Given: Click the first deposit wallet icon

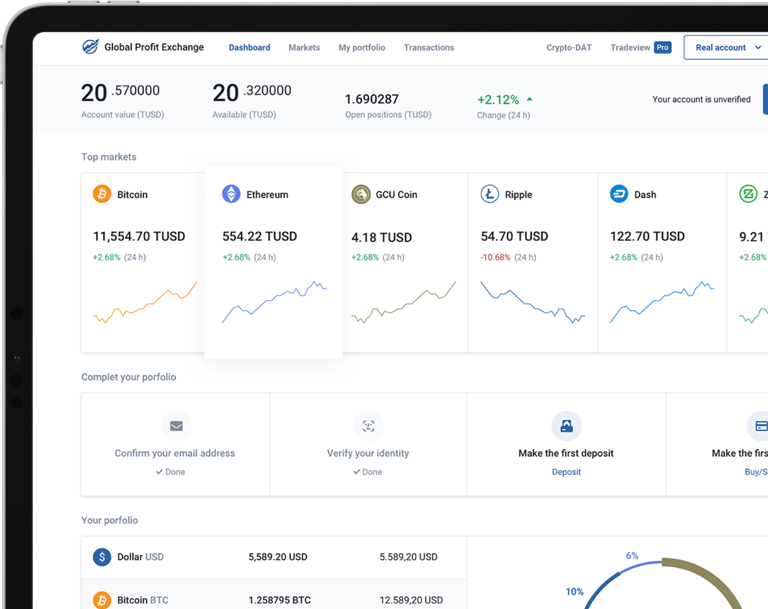Looking at the screenshot, I should (x=566, y=426).
